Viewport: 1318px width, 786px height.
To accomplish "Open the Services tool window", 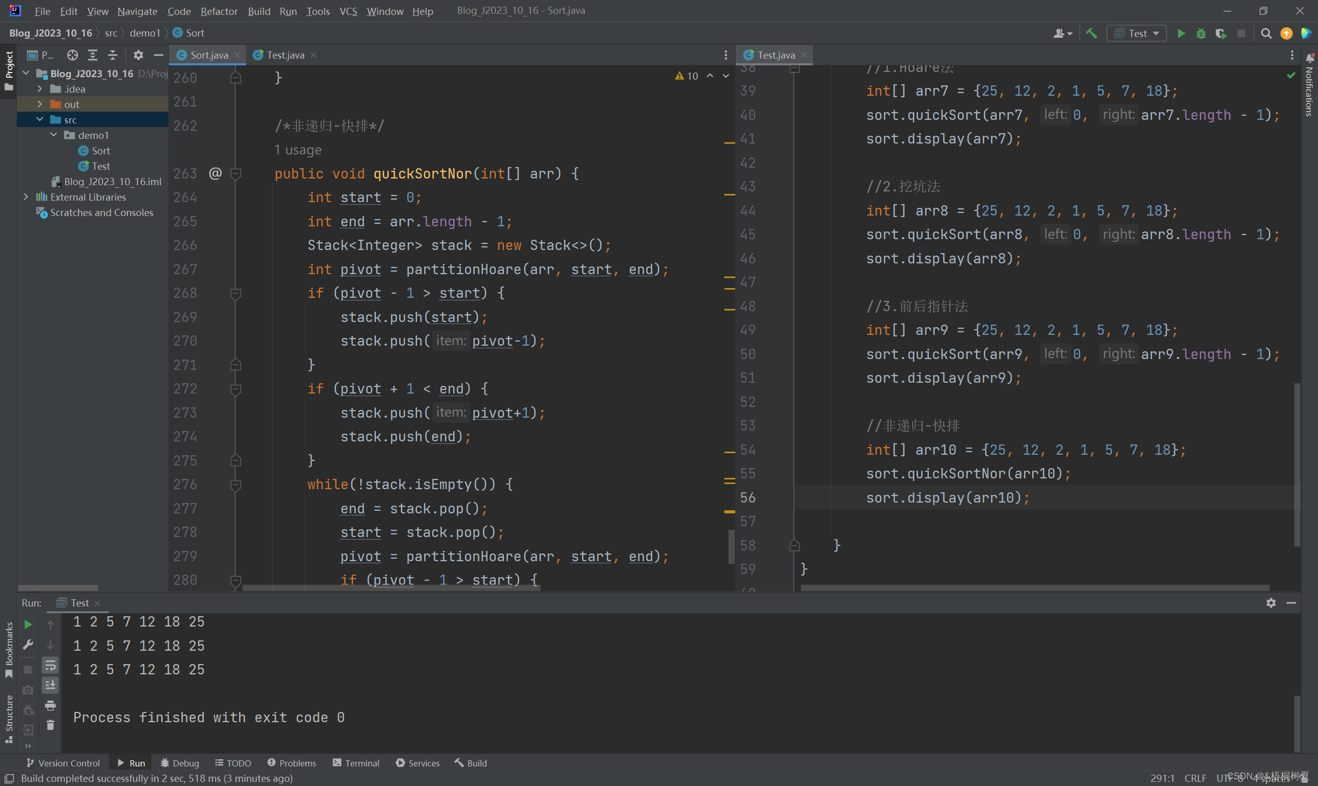I will [418, 763].
